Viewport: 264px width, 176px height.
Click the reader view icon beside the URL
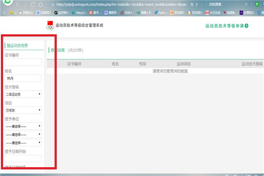pos(192,4)
